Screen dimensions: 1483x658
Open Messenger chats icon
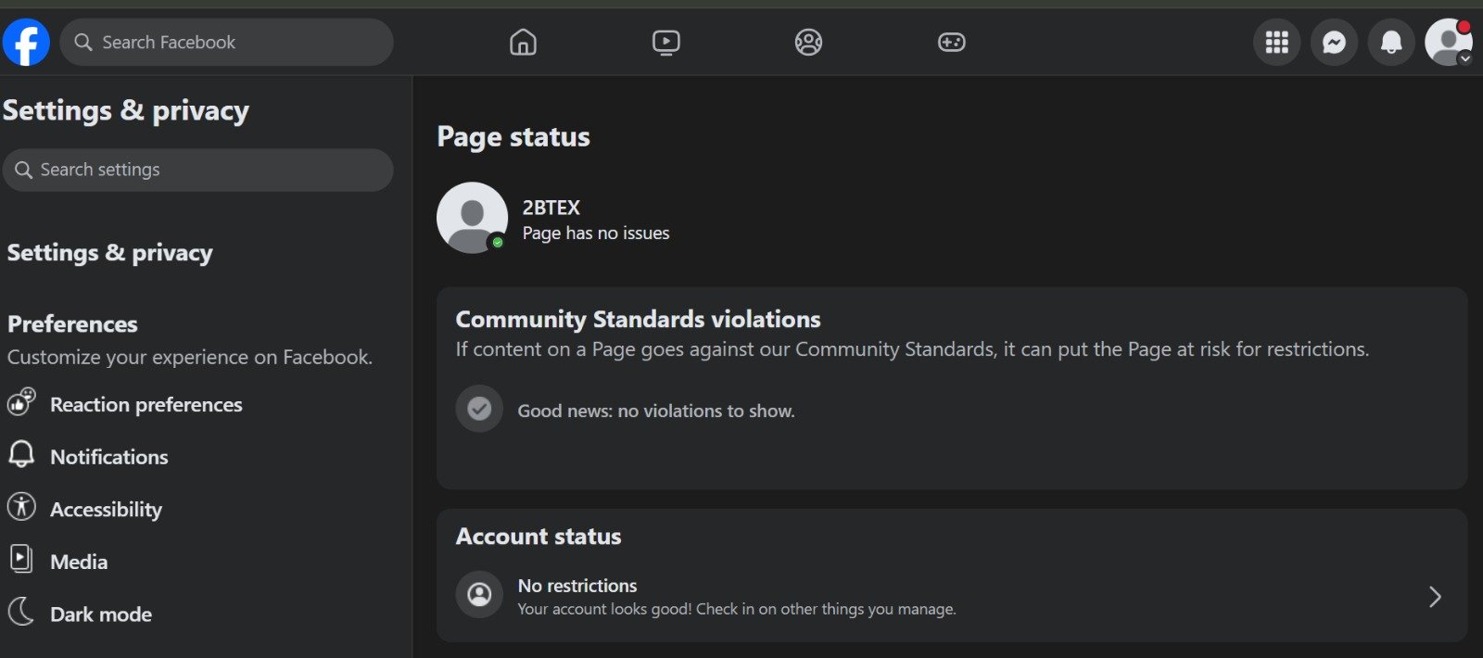click(x=1334, y=42)
